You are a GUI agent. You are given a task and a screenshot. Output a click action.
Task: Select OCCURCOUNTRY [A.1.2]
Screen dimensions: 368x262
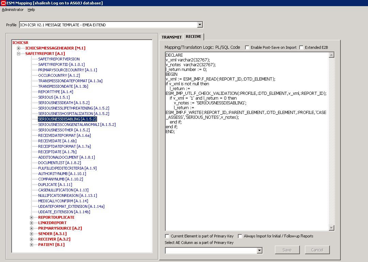point(59,75)
